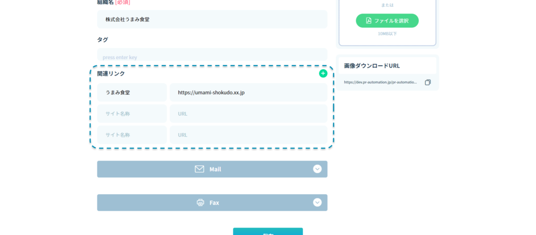Focus the third row empty URL field
The height and width of the screenshot is (235, 536).
(x=248, y=135)
